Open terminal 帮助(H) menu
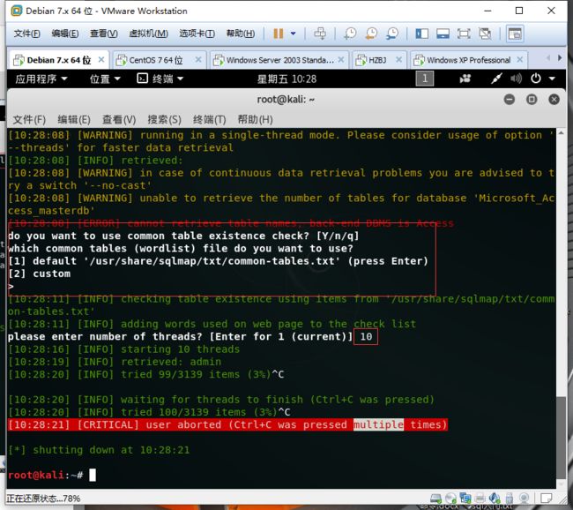The width and height of the screenshot is (573, 510). [255, 120]
